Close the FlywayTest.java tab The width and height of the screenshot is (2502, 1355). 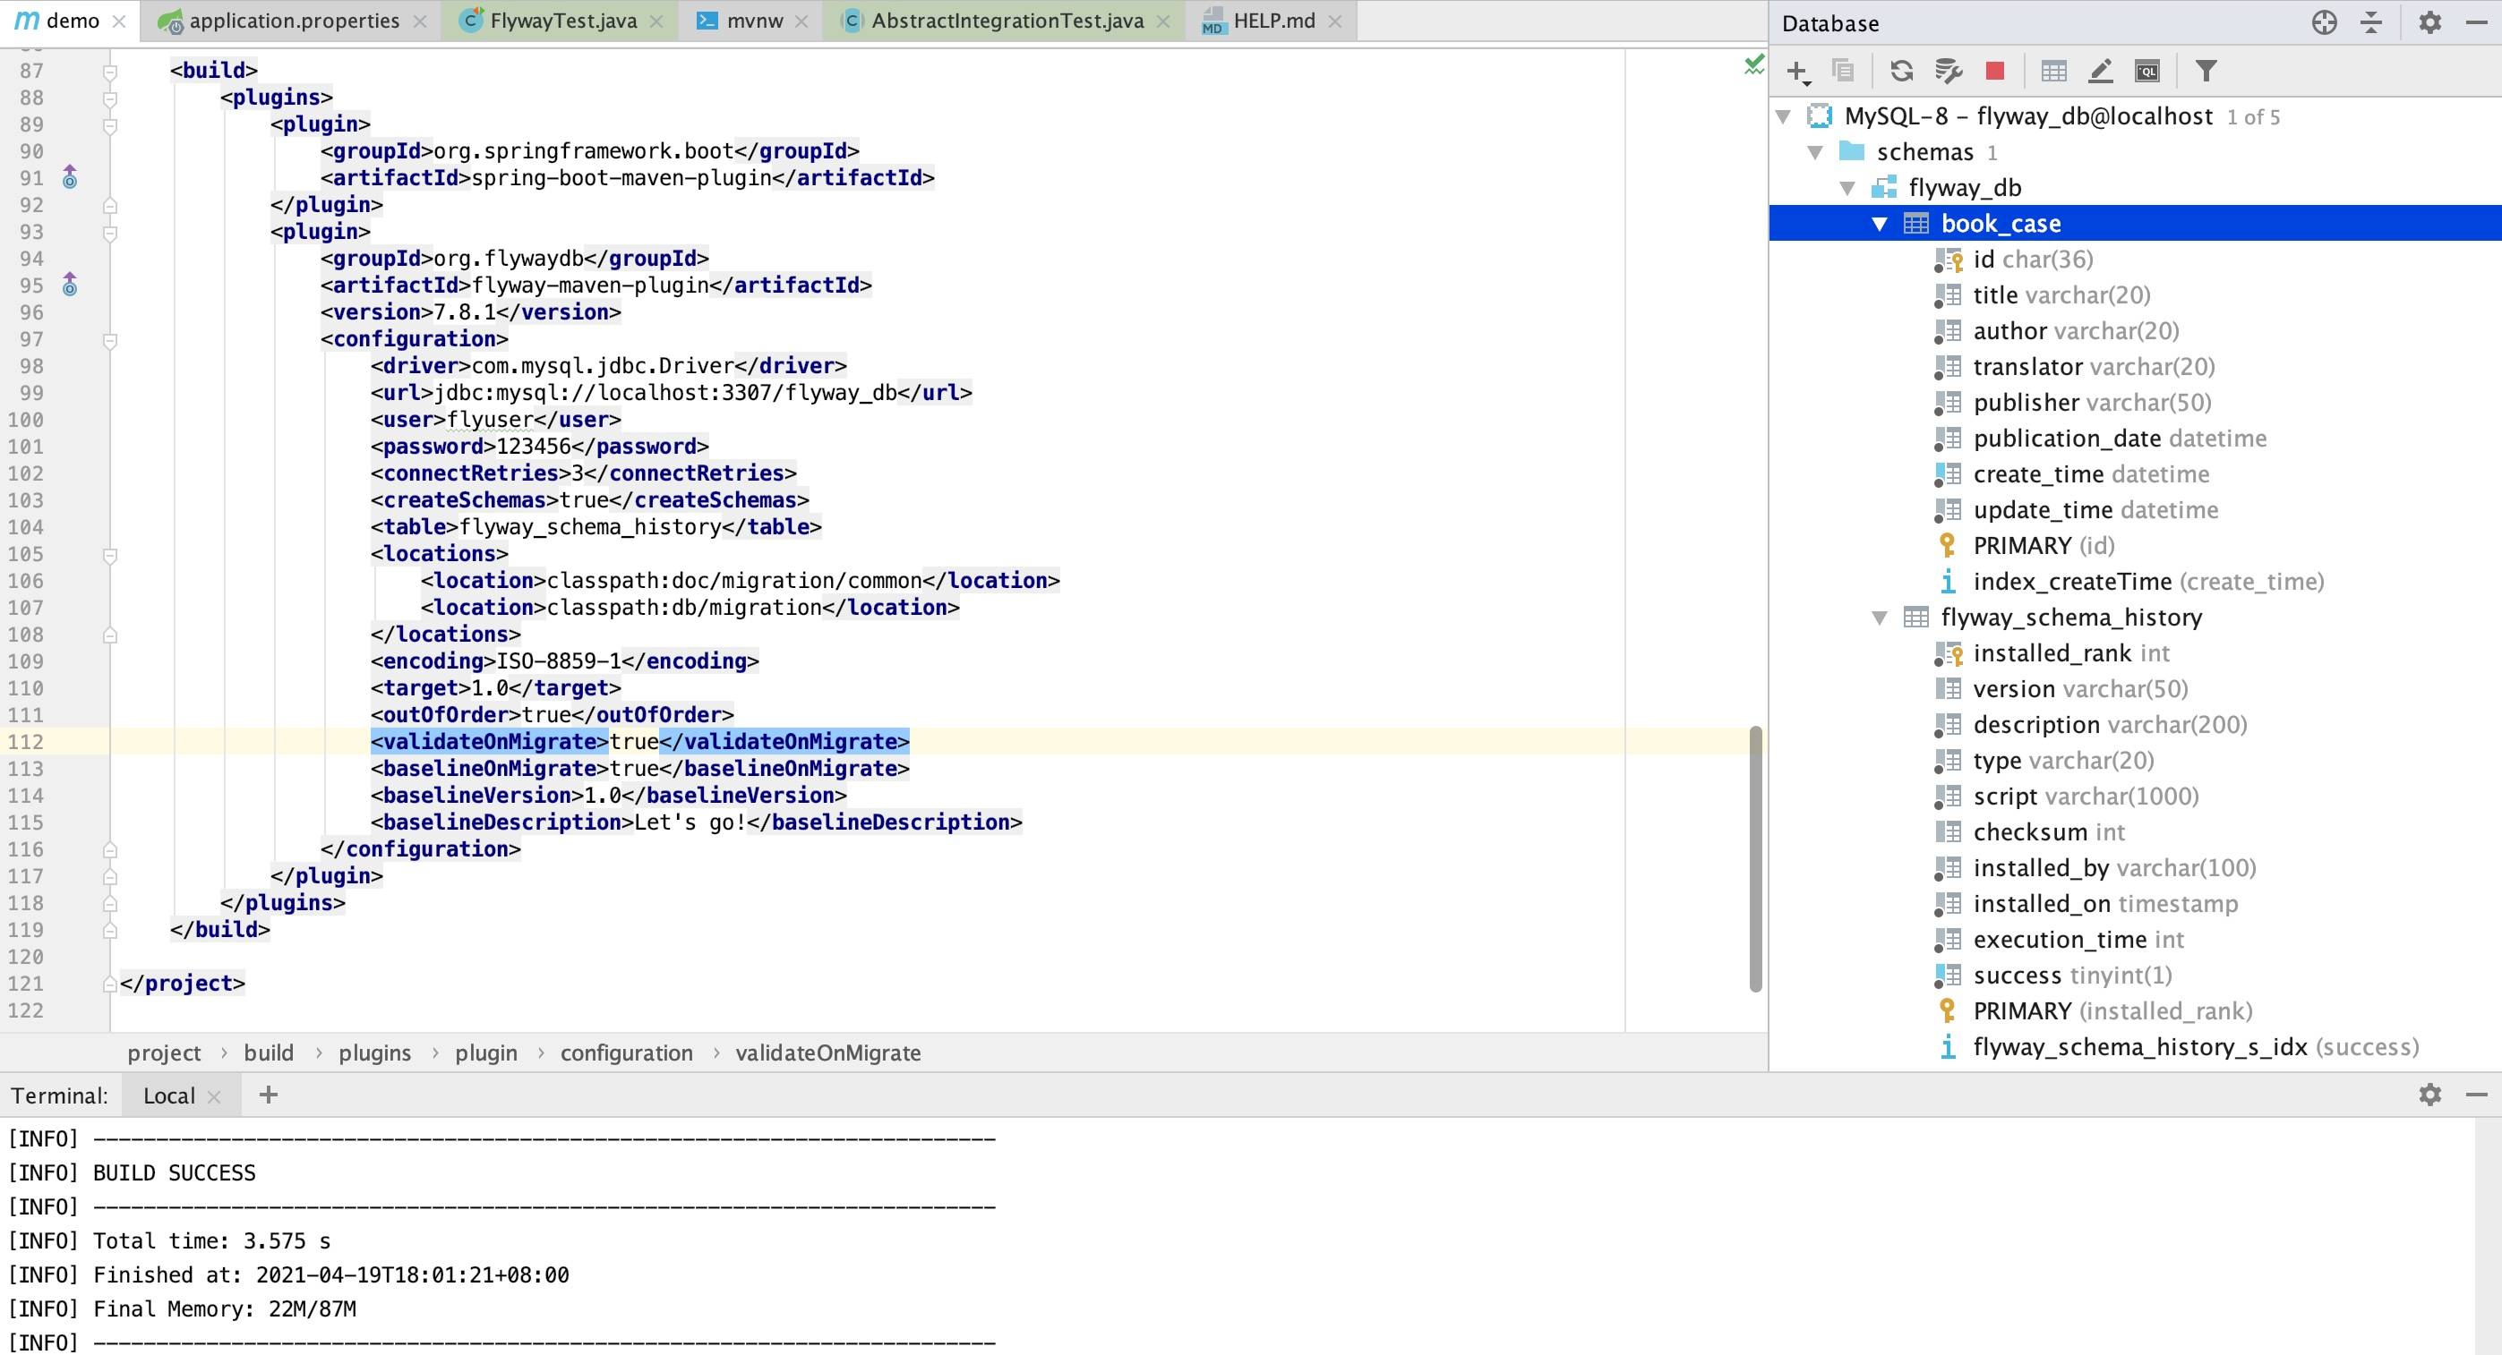pyautogui.click(x=656, y=21)
